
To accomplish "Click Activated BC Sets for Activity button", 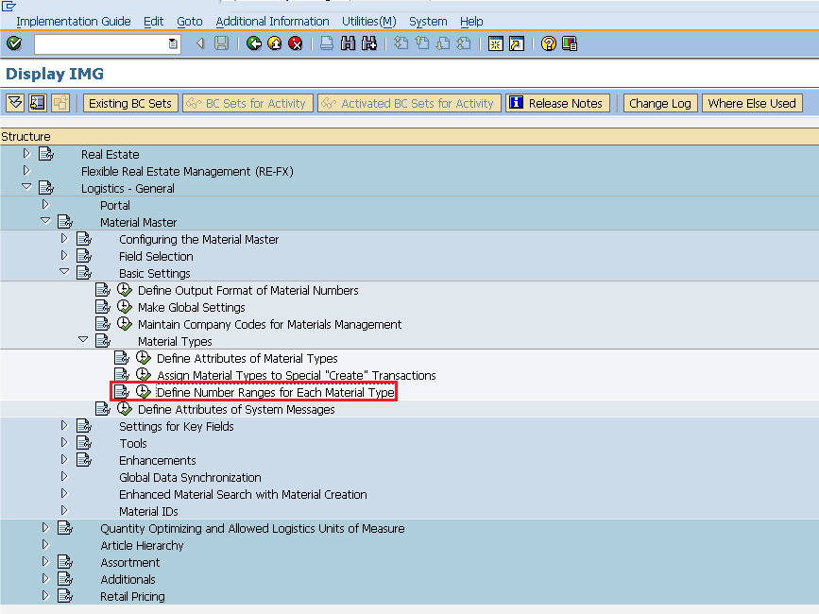I will coord(410,103).
